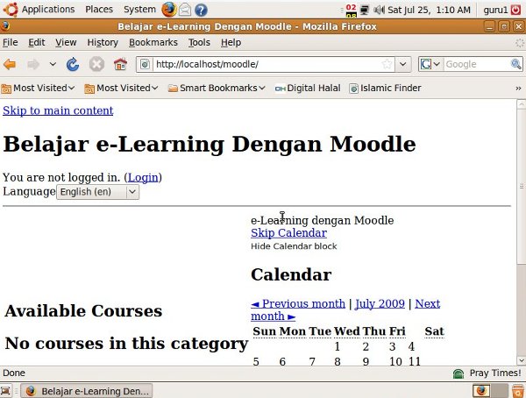Click calendar day 8

pyautogui.click(x=338, y=361)
